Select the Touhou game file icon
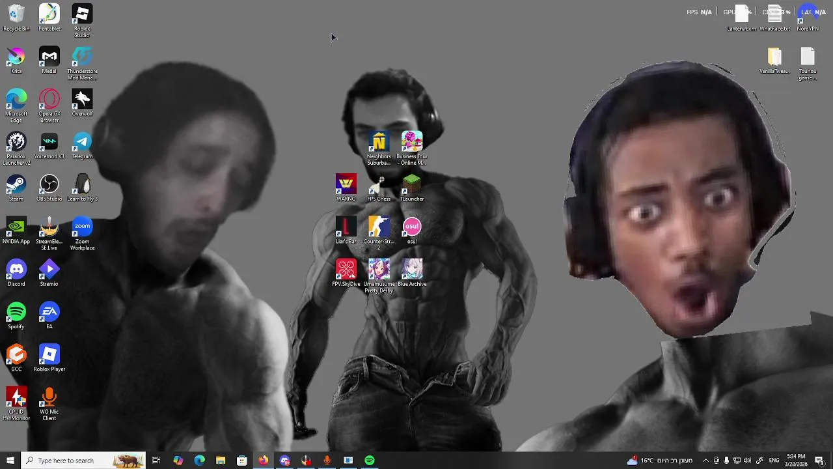The image size is (833, 469). (x=808, y=64)
